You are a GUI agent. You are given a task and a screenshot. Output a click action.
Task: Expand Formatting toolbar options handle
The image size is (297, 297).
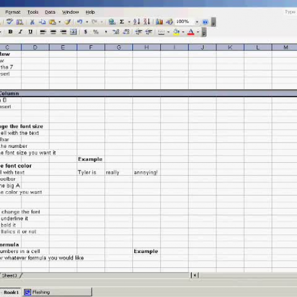(x=204, y=32)
